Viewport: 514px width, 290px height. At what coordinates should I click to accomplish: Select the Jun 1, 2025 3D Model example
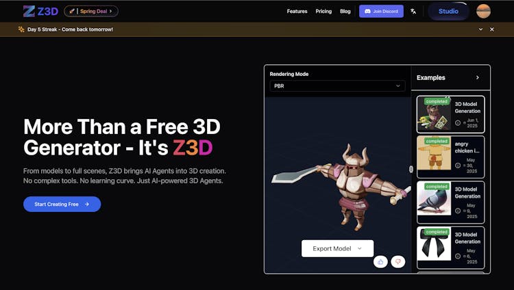(x=450, y=114)
